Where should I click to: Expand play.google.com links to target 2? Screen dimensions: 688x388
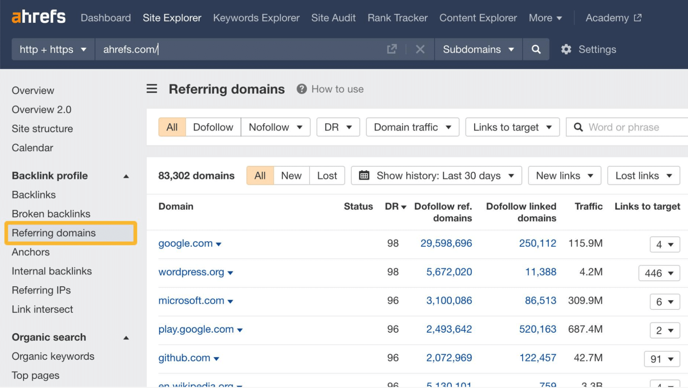coord(665,330)
